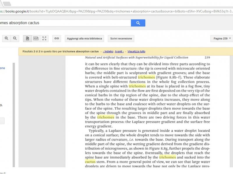Click Scrivi recensione button

(x=121, y=39)
